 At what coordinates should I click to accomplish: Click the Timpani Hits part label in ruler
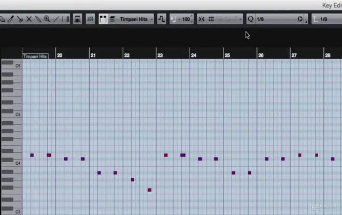pos(35,56)
